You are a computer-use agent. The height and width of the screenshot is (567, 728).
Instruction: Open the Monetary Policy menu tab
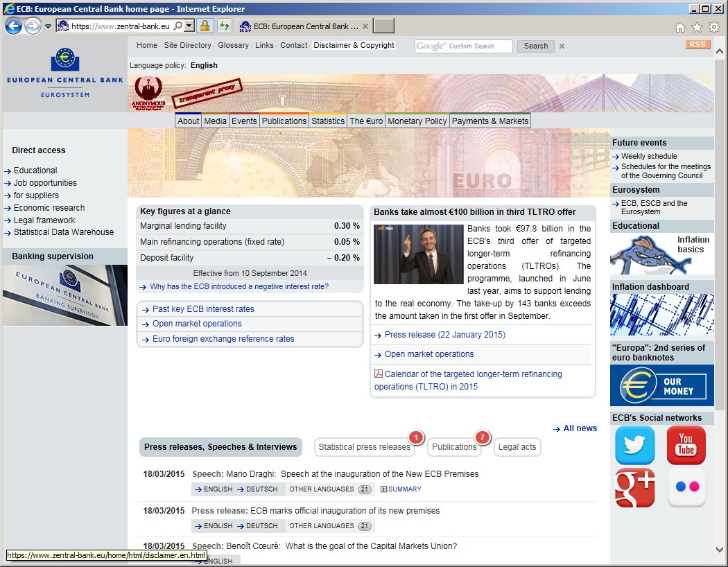click(x=417, y=121)
